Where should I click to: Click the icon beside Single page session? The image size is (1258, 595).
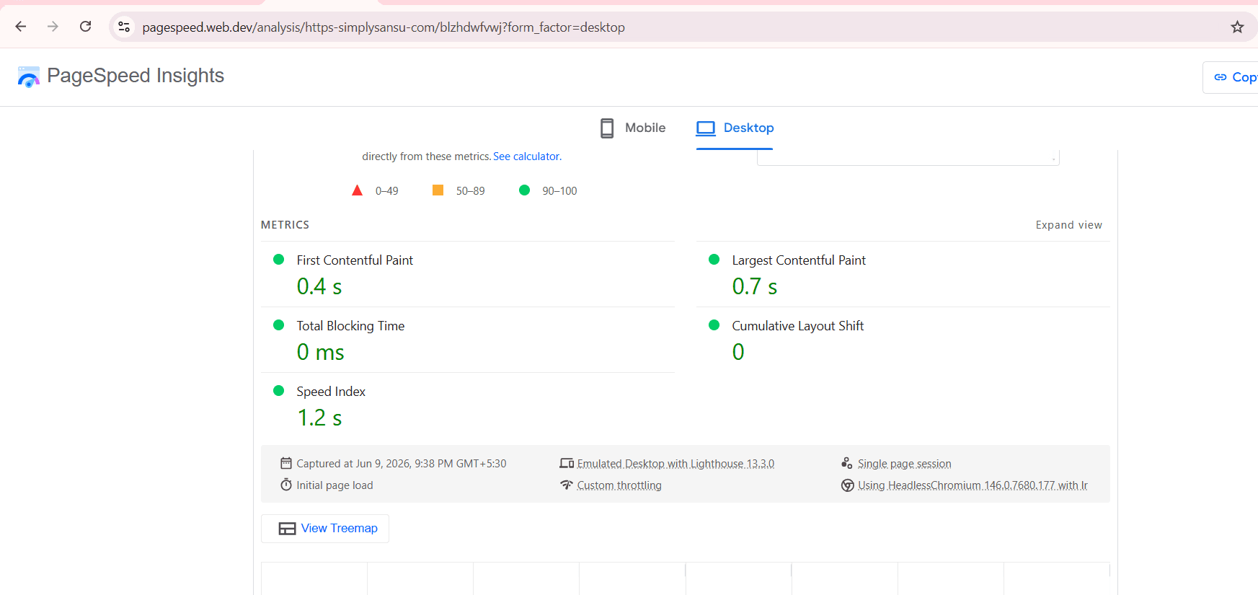pyautogui.click(x=847, y=463)
